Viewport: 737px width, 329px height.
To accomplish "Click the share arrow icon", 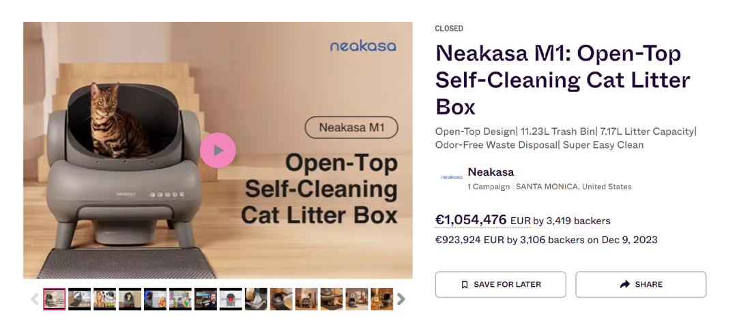I will point(624,285).
